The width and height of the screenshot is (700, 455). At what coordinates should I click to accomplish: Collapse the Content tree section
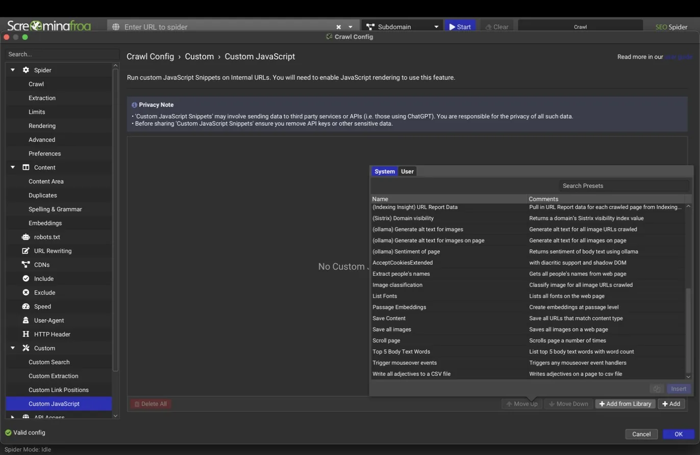tap(13, 167)
